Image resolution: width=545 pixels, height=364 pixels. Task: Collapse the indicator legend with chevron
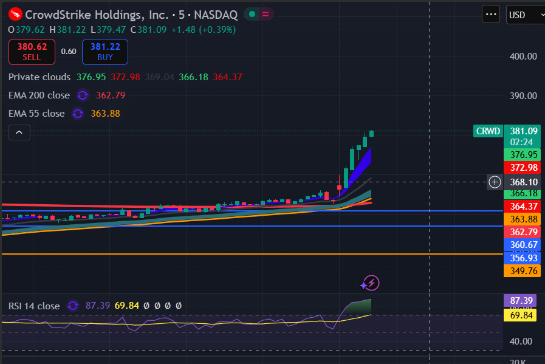19,132
